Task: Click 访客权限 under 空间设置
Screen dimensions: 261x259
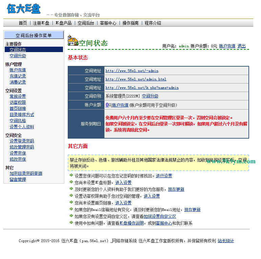Action: (18, 102)
